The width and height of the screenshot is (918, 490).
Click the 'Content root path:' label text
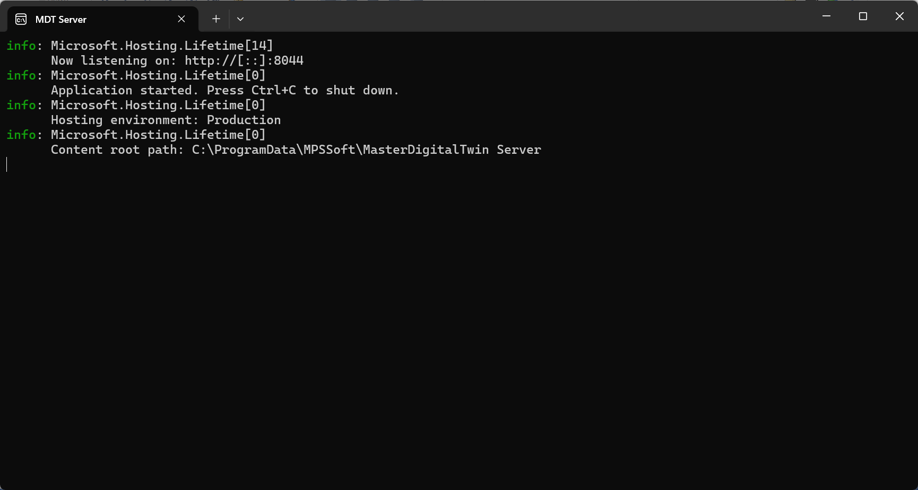pos(117,150)
